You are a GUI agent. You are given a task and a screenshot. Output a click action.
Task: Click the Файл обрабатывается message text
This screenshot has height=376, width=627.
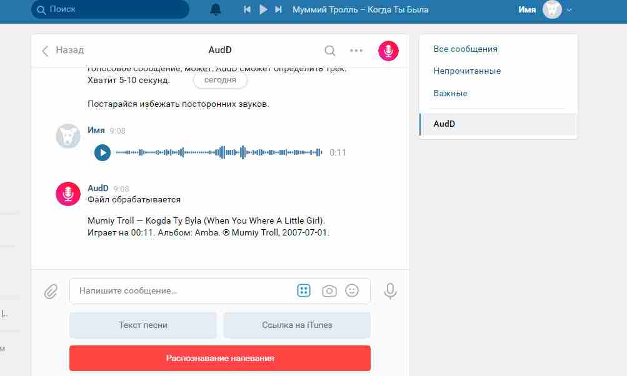point(134,199)
